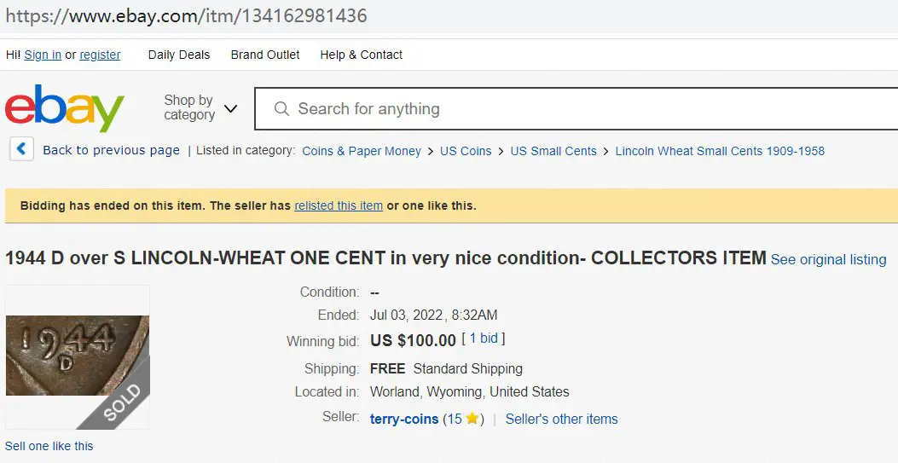
Task: Follow the relisted this item link
Action: click(x=339, y=205)
